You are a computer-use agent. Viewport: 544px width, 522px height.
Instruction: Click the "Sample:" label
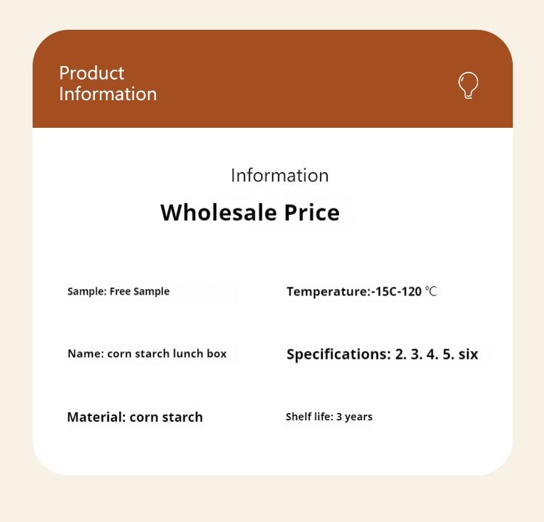point(87,292)
